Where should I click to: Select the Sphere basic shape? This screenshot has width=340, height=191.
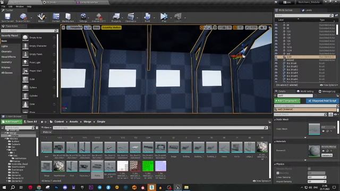click(33, 88)
